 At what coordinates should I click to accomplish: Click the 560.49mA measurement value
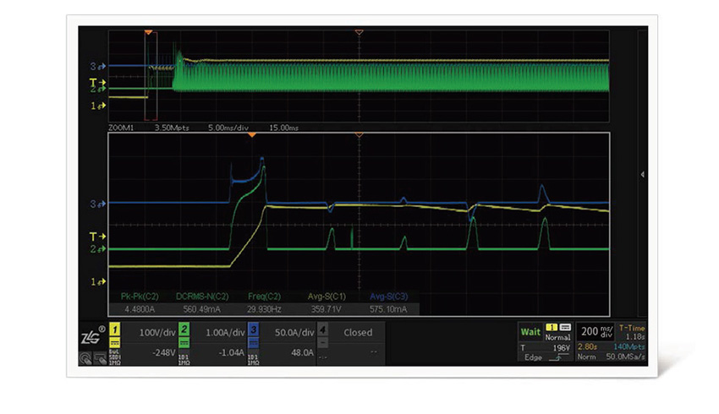202,309
